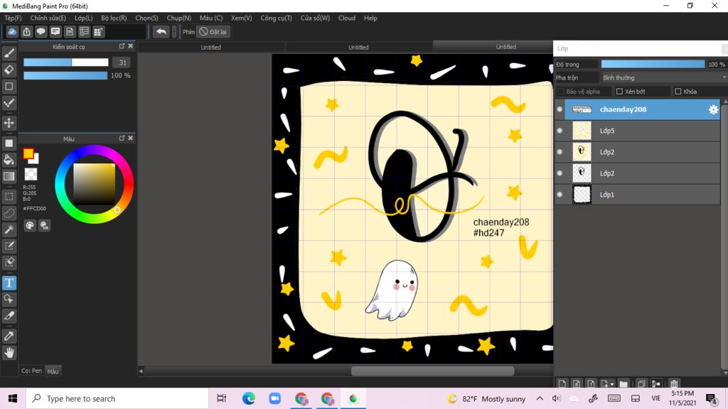Add a new layer folder
The width and height of the screenshot is (728, 409).
(623, 384)
